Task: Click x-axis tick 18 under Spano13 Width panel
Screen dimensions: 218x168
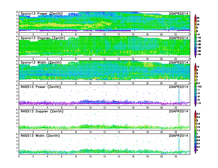Action: pyautogui.click(x=147, y=83)
